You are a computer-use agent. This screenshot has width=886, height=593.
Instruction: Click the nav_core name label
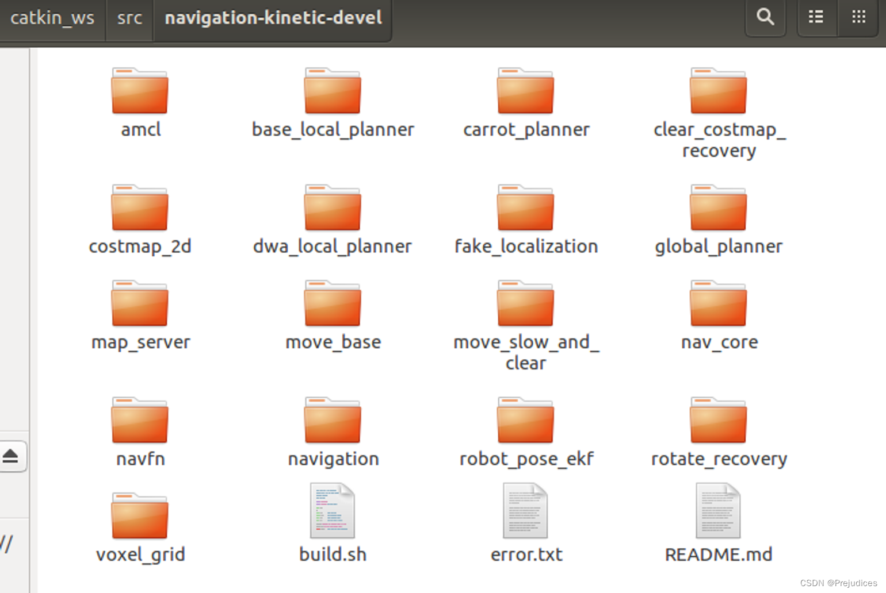[719, 342]
